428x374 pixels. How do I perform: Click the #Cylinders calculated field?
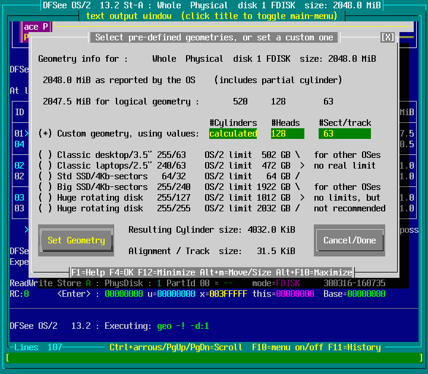(233, 134)
